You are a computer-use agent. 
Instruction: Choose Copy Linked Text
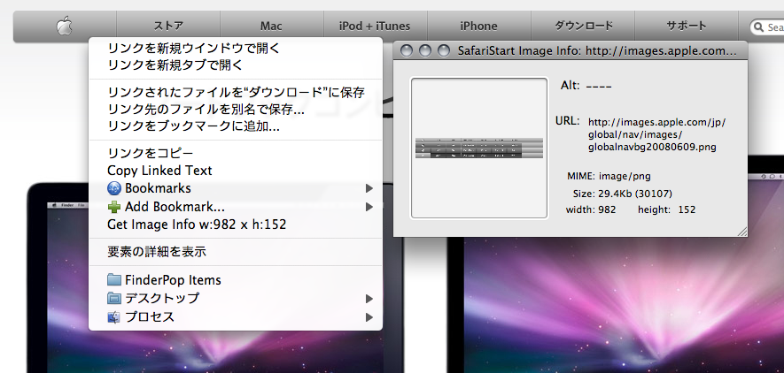coord(235,171)
